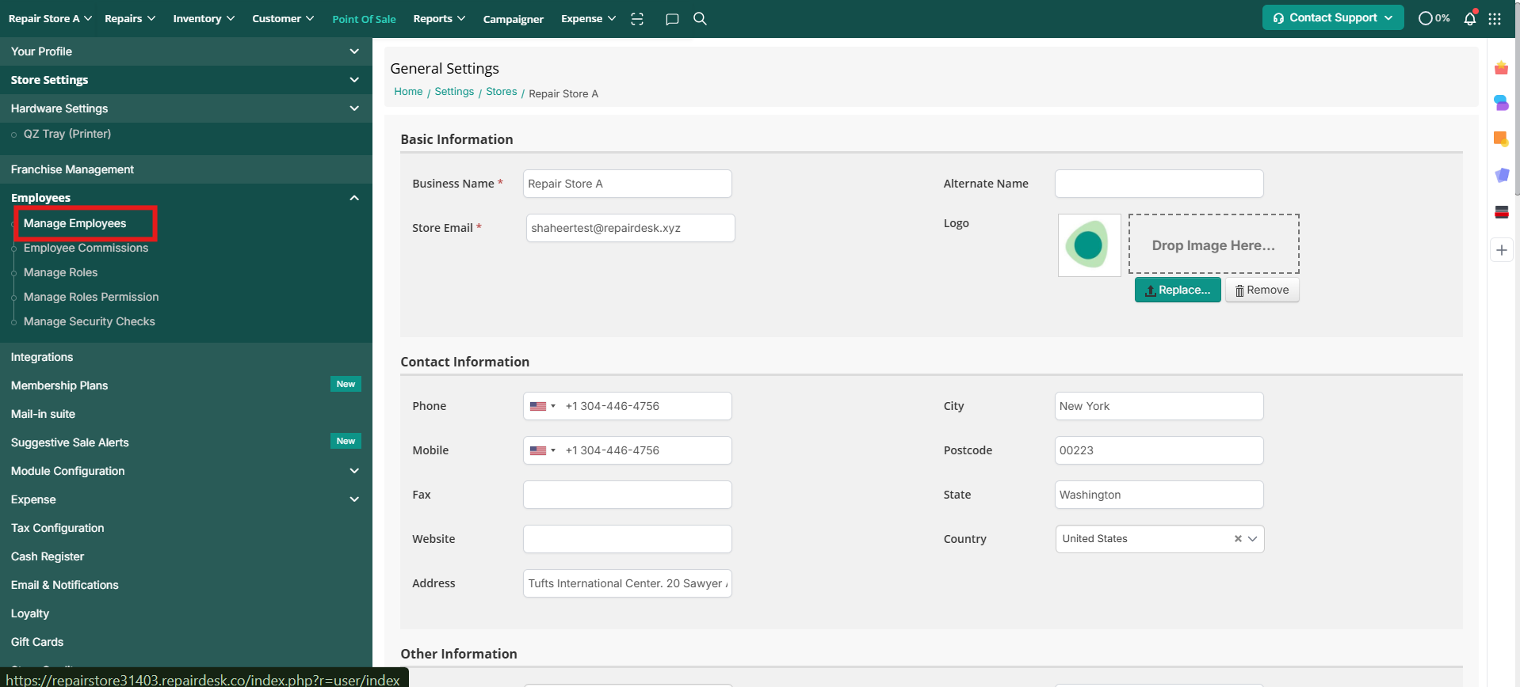Open the apps grid icon
The height and width of the screenshot is (687, 1520).
click(1495, 18)
